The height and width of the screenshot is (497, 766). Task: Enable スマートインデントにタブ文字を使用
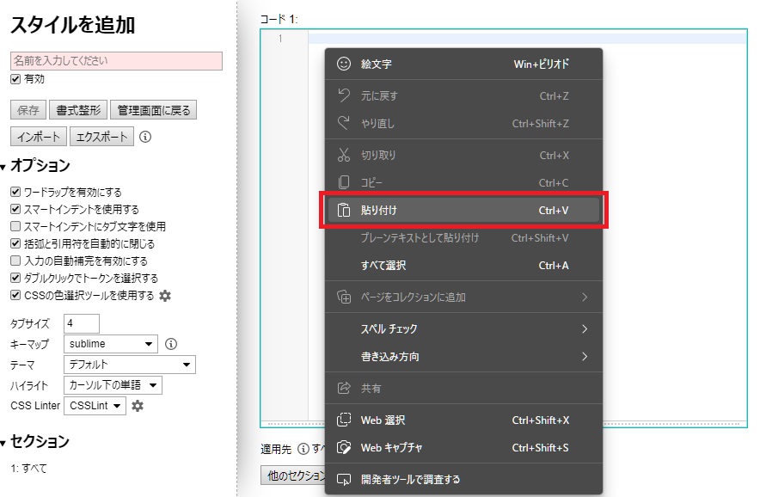tap(15, 225)
